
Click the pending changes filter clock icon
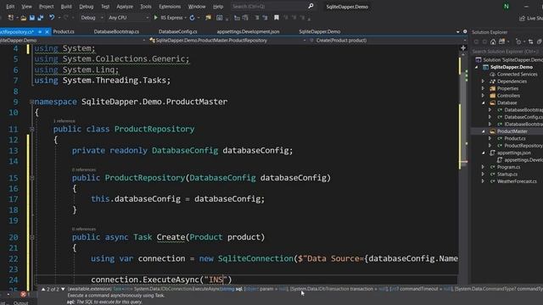click(x=518, y=42)
